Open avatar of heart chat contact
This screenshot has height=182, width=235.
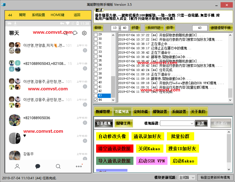coord(15,138)
